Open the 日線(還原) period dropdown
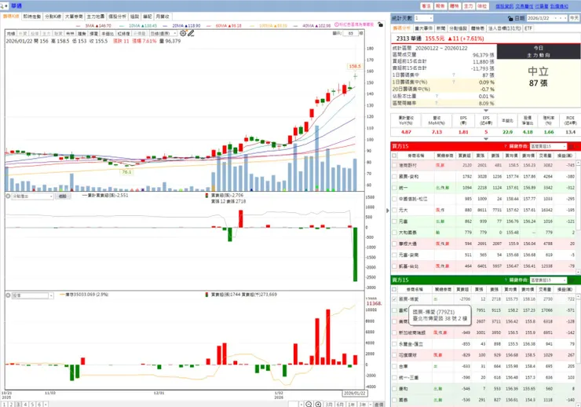Screen dimensions: 581x407 (163, 33)
